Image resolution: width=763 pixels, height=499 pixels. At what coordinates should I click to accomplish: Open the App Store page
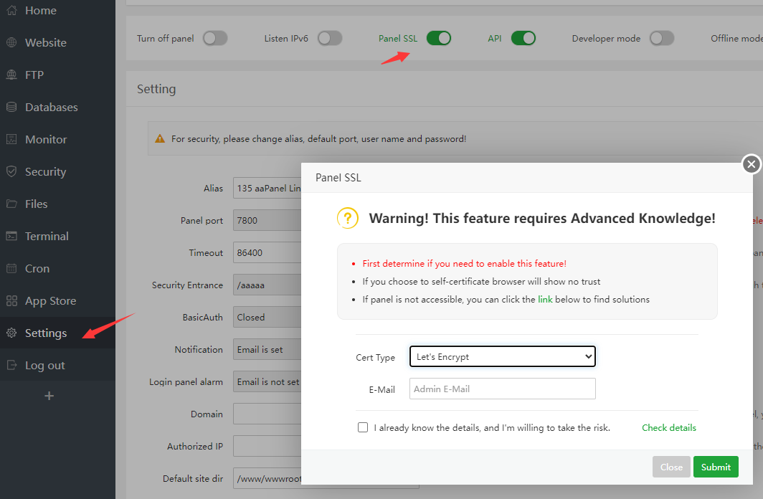click(51, 300)
